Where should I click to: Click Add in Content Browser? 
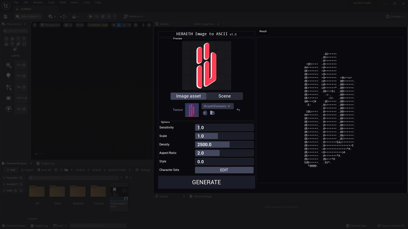11,170
